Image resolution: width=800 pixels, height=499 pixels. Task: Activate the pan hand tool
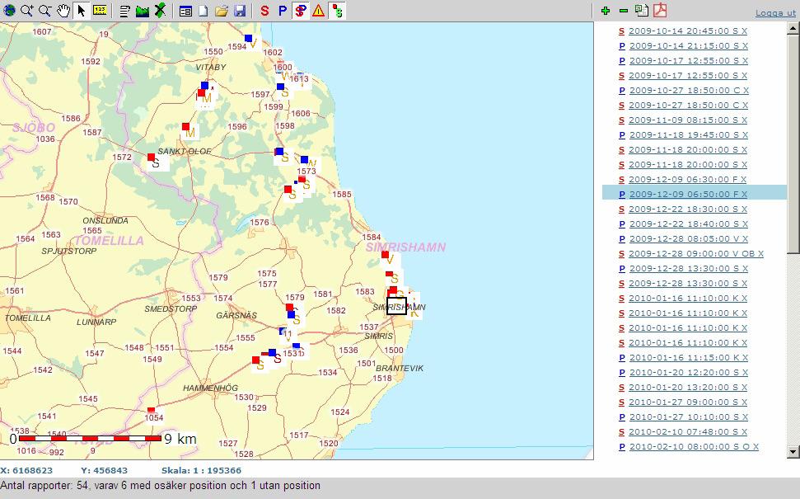click(x=63, y=10)
